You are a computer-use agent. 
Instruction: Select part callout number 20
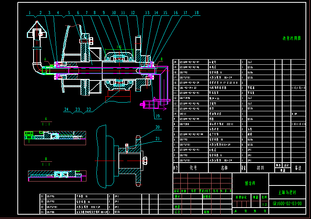pos(158,127)
